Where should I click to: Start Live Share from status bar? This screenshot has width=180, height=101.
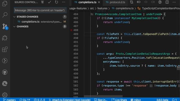pyautogui.click(x=119, y=100)
